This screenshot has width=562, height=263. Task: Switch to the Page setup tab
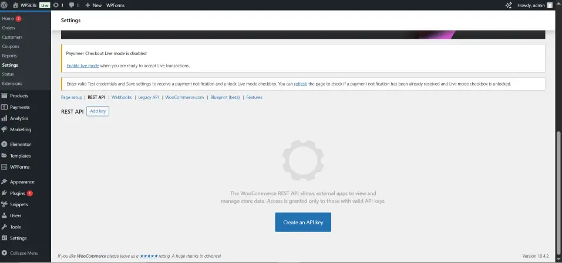point(71,97)
